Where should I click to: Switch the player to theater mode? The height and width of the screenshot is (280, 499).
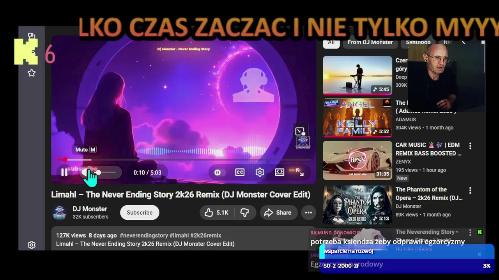280,172
